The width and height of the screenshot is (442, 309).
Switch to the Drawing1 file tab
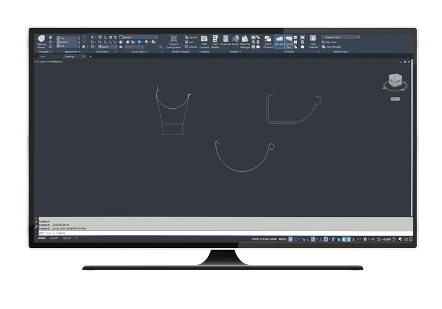pyautogui.click(x=71, y=56)
